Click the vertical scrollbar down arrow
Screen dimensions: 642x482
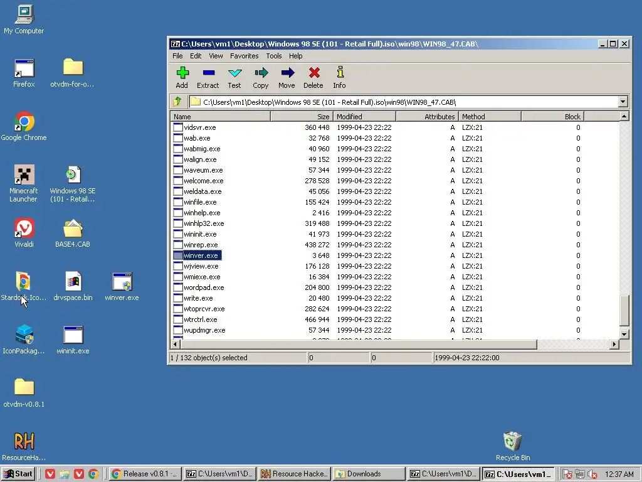point(624,334)
